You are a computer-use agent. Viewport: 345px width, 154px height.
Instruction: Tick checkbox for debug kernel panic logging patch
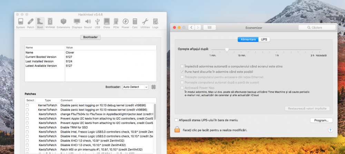pyautogui.click(x=27, y=105)
